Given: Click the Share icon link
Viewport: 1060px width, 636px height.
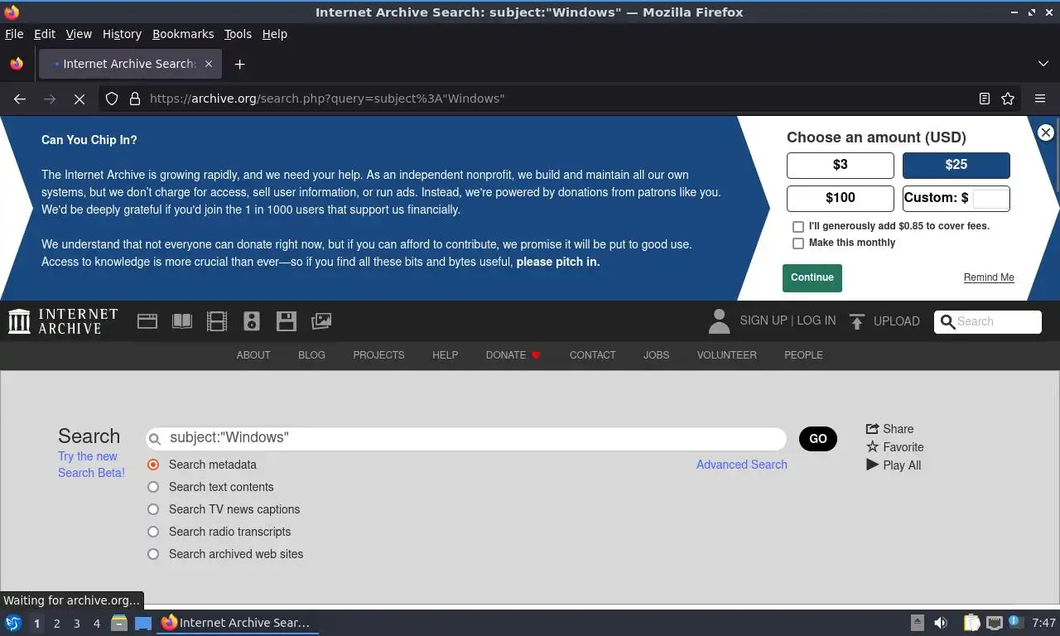Looking at the screenshot, I should tap(889, 429).
